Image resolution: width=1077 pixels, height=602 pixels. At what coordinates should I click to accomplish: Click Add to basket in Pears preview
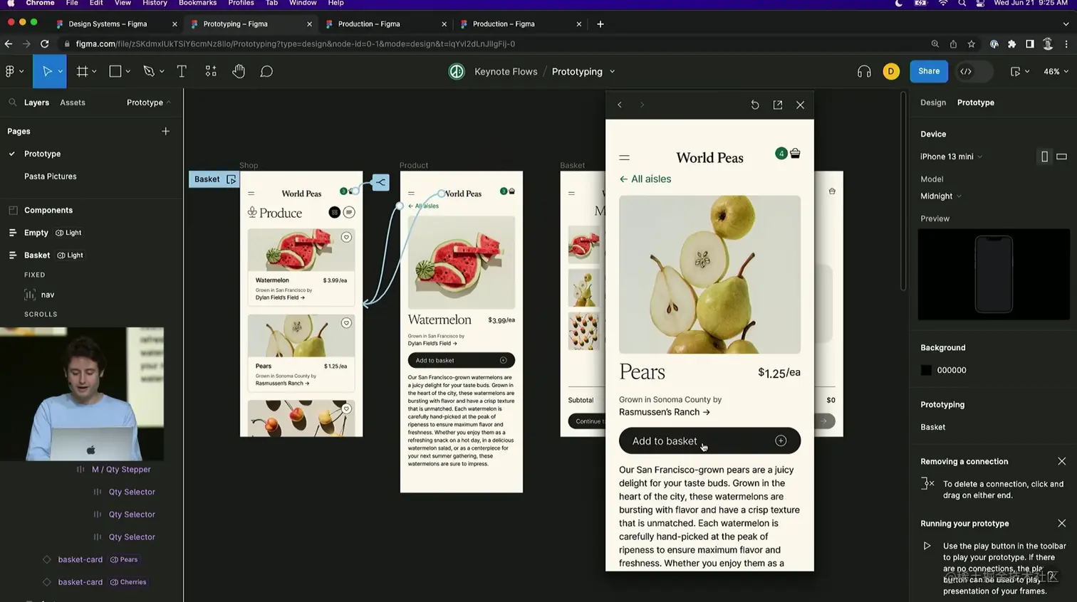[709, 441]
